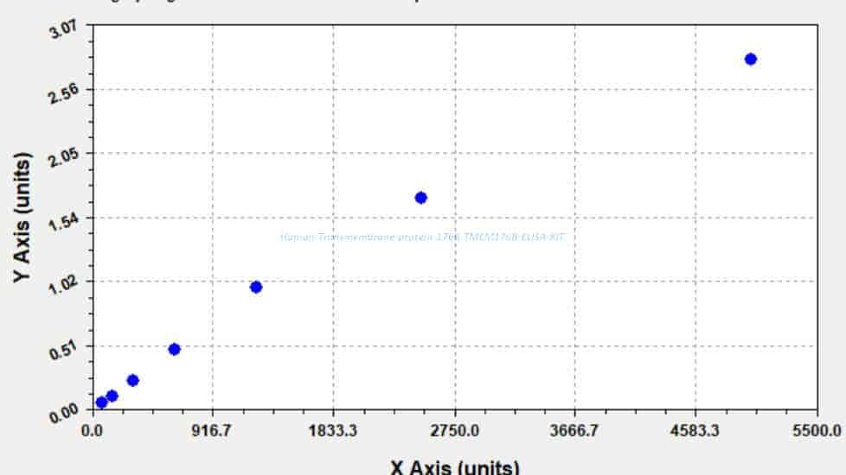Click the data point just below 1.02 gridline
The height and width of the screenshot is (475, 846).
tap(256, 287)
